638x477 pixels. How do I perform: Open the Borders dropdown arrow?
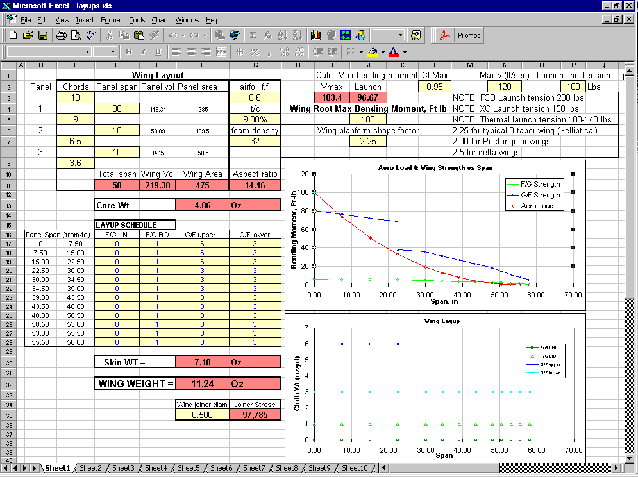point(362,52)
